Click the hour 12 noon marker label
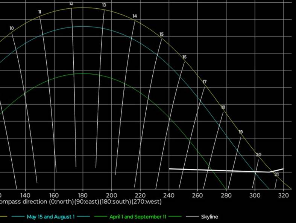 tap(71, 4)
